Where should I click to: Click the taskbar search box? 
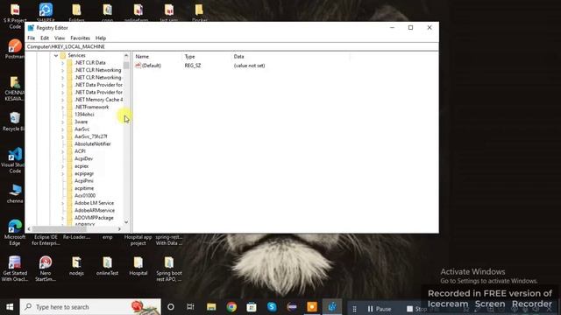click(90, 307)
